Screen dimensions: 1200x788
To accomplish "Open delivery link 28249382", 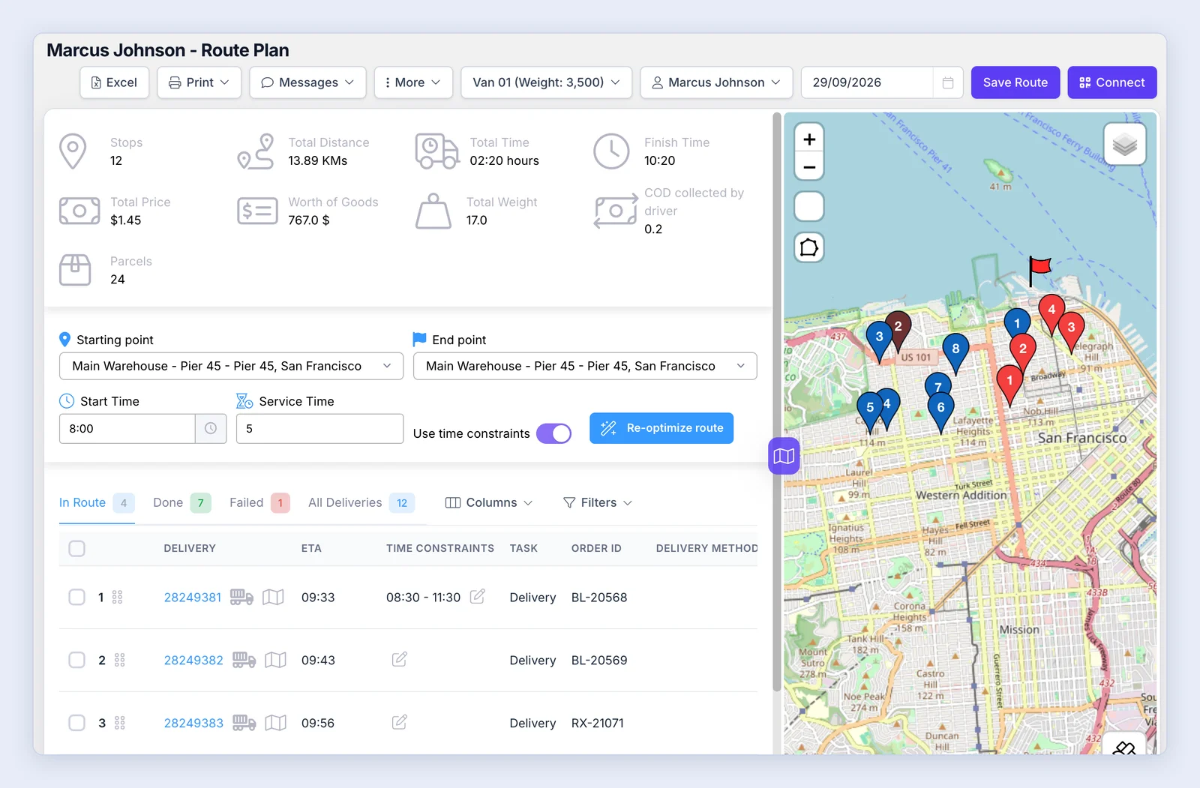I will click(x=193, y=661).
